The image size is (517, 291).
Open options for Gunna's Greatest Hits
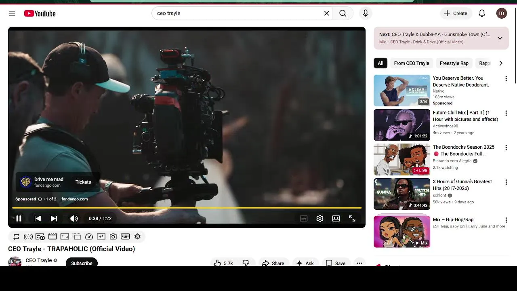506,182
